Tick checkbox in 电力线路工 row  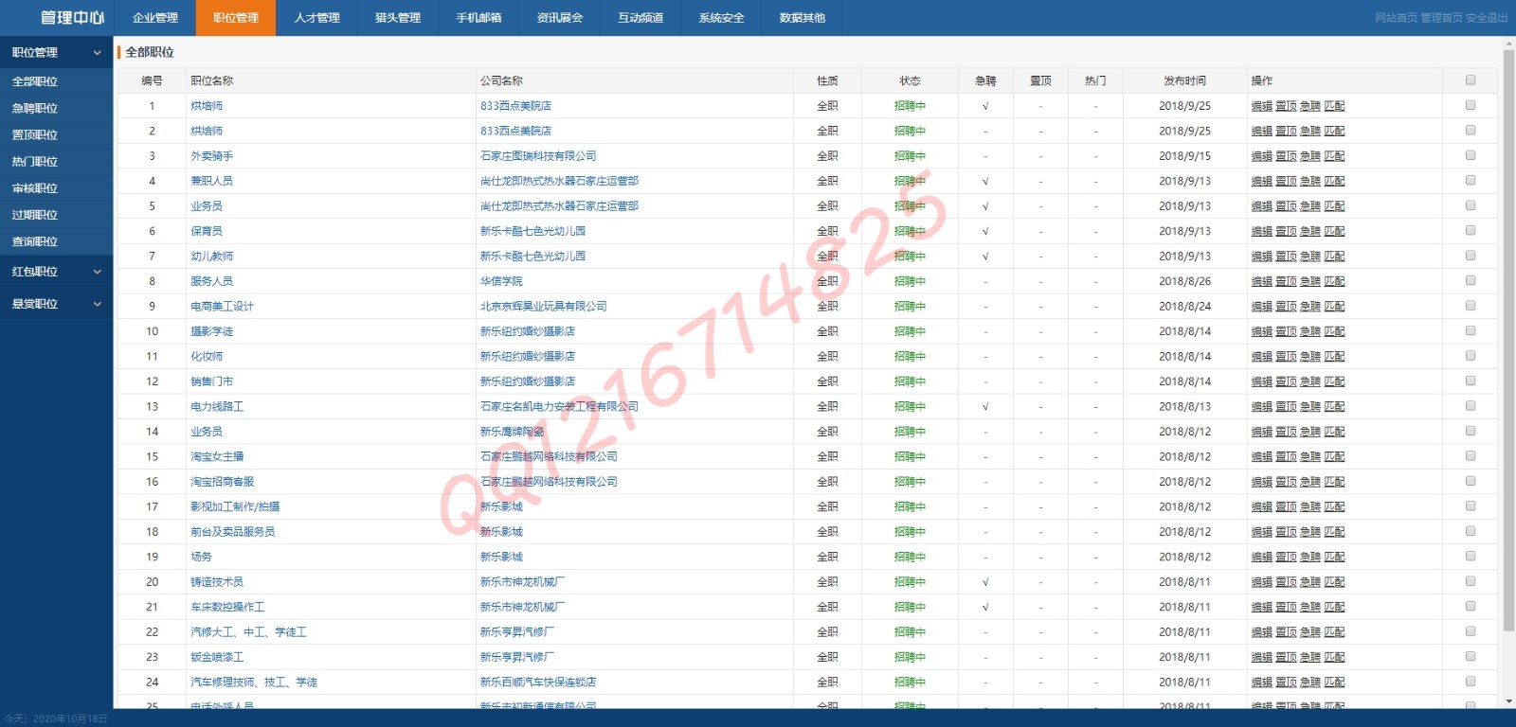point(1471,406)
